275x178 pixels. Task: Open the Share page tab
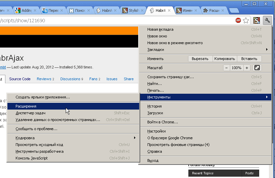pyautogui.click(x=128, y=79)
